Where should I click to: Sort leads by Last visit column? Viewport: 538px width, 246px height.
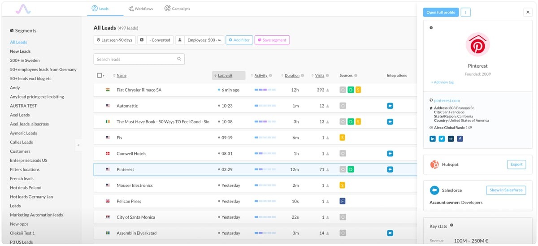pos(229,75)
